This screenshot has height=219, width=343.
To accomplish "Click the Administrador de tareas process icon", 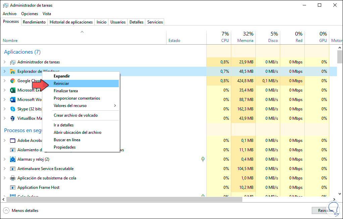I will pyautogui.click(x=13, y=62).
